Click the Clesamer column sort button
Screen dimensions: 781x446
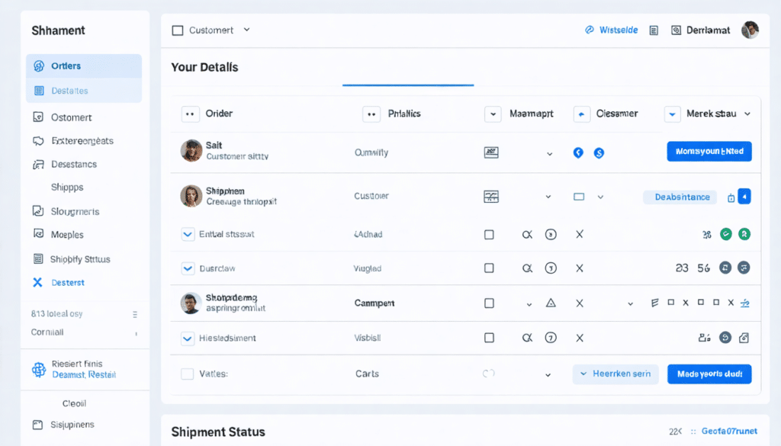click(581, 114)
